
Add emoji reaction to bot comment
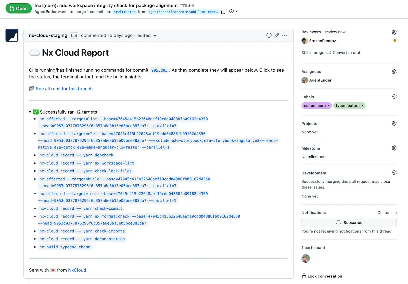269,35
